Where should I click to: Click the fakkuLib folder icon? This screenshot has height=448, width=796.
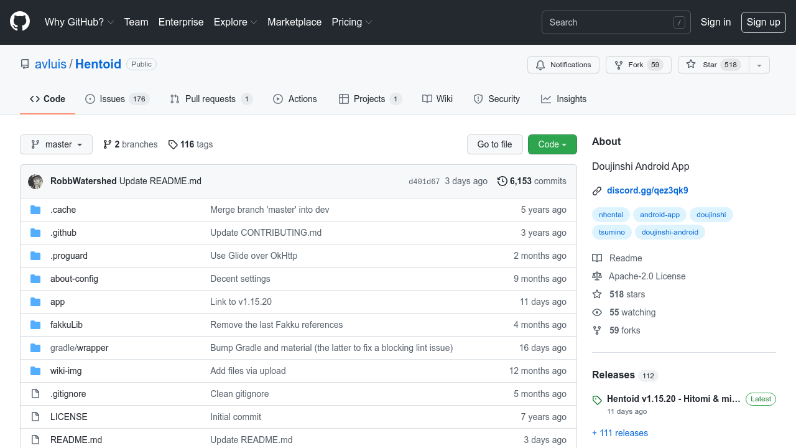tap(35, 325)
